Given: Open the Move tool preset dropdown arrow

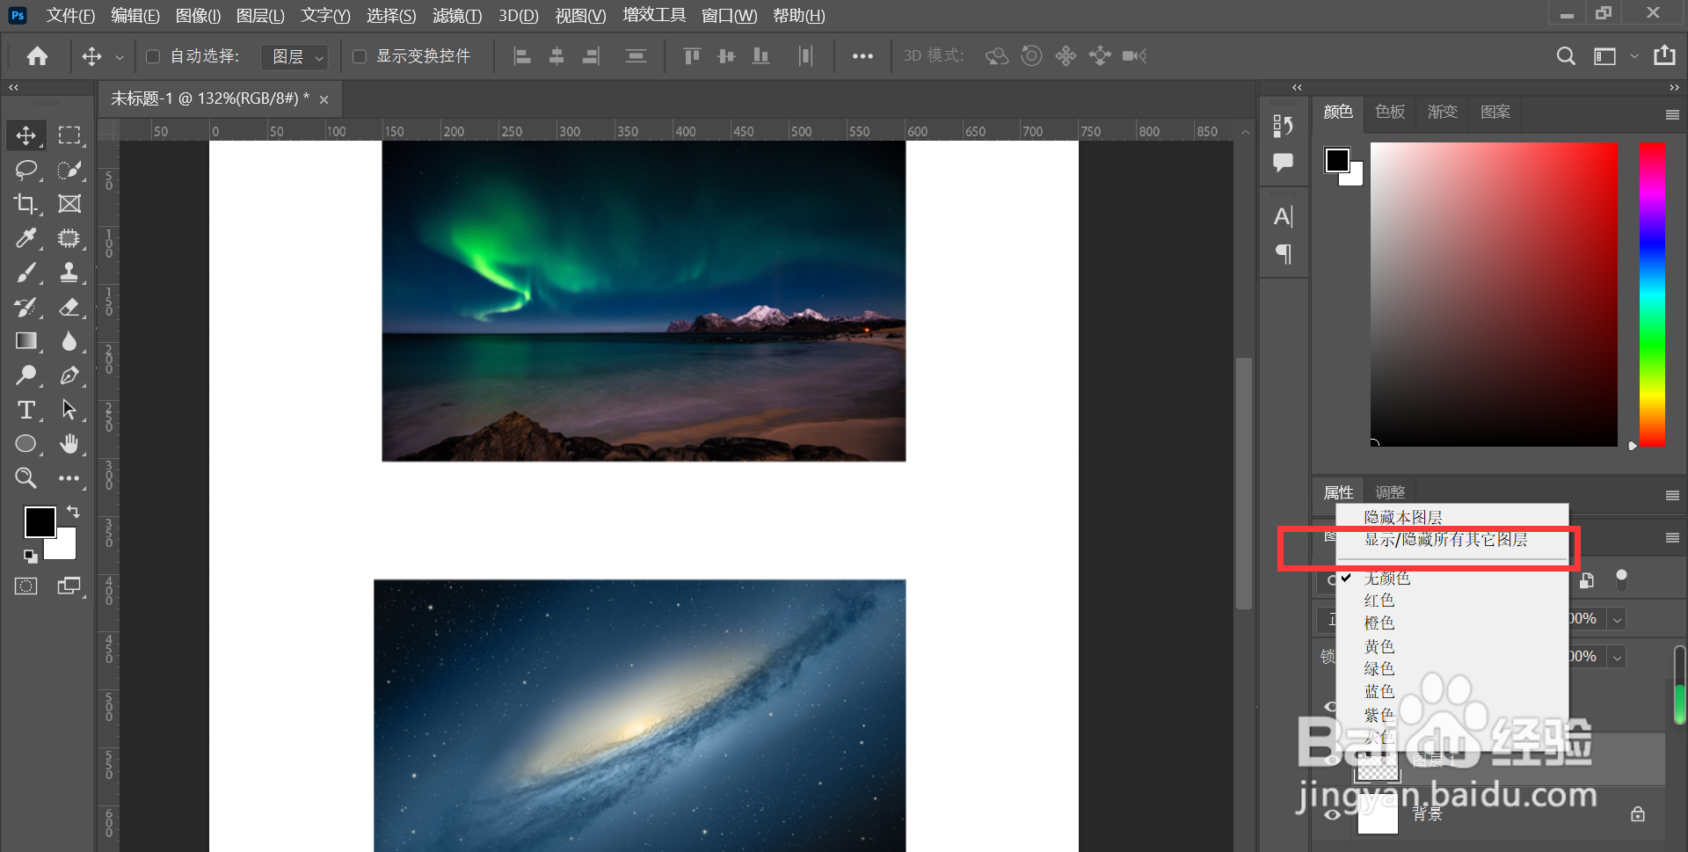Looking at the screenshot, I should pyautogui.click(x=120, y=57).
